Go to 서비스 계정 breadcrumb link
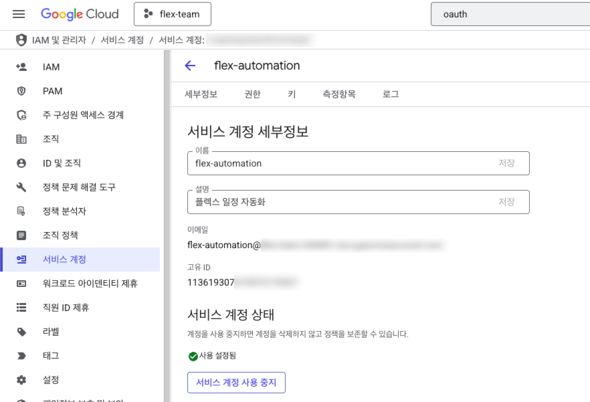The image size is (590, 402). pyautogui.click(x=122, y=40)
